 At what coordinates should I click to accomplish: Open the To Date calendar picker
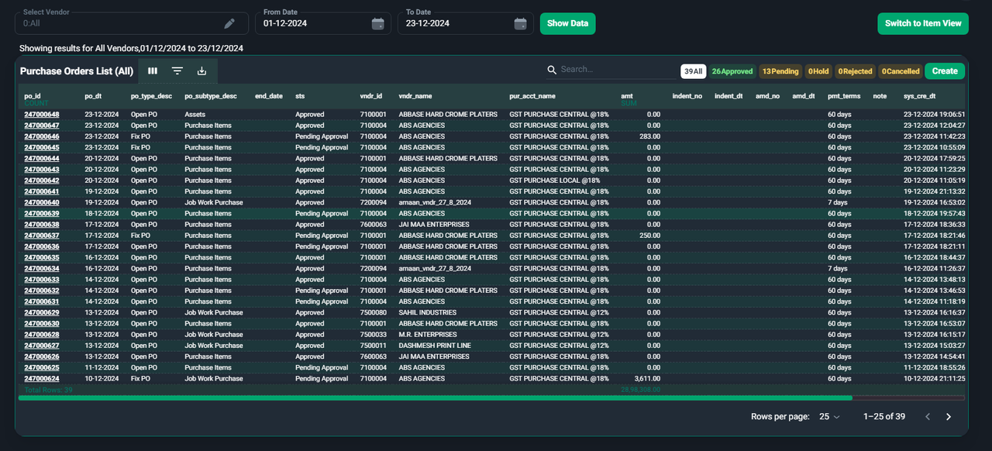[x=520, y=24]
